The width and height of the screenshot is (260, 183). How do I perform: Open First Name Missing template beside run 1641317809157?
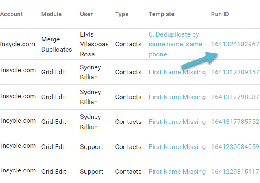[x=177, y=72]
